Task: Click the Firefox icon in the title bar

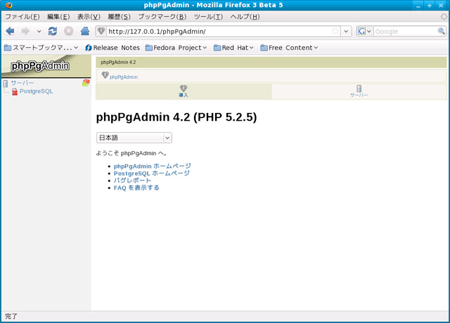Action: coord(9,5)
